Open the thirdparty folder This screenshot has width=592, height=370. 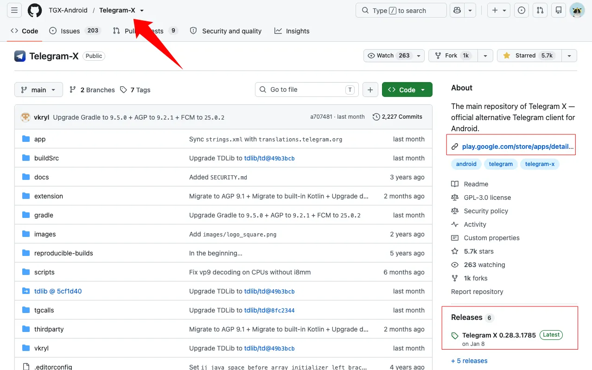click(49, 329)
